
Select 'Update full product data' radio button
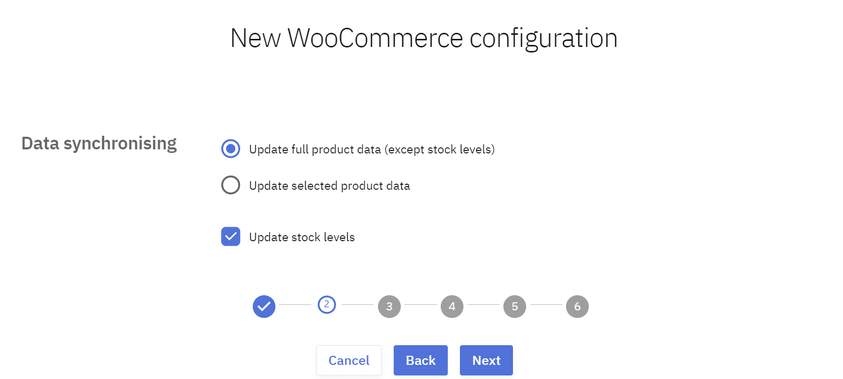coord(231,149)
